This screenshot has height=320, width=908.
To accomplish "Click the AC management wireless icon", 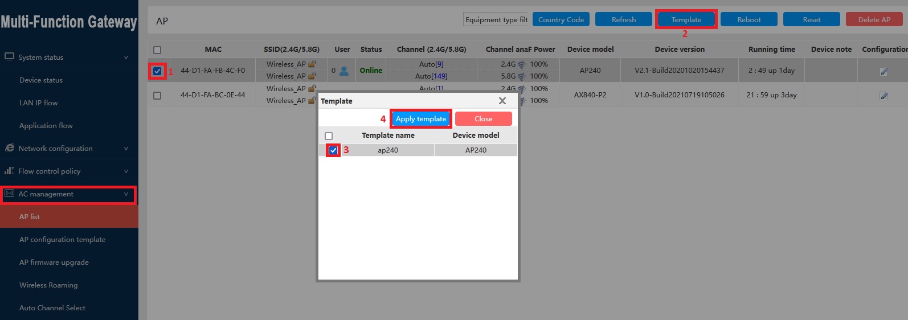I will [x=9, y=194].
